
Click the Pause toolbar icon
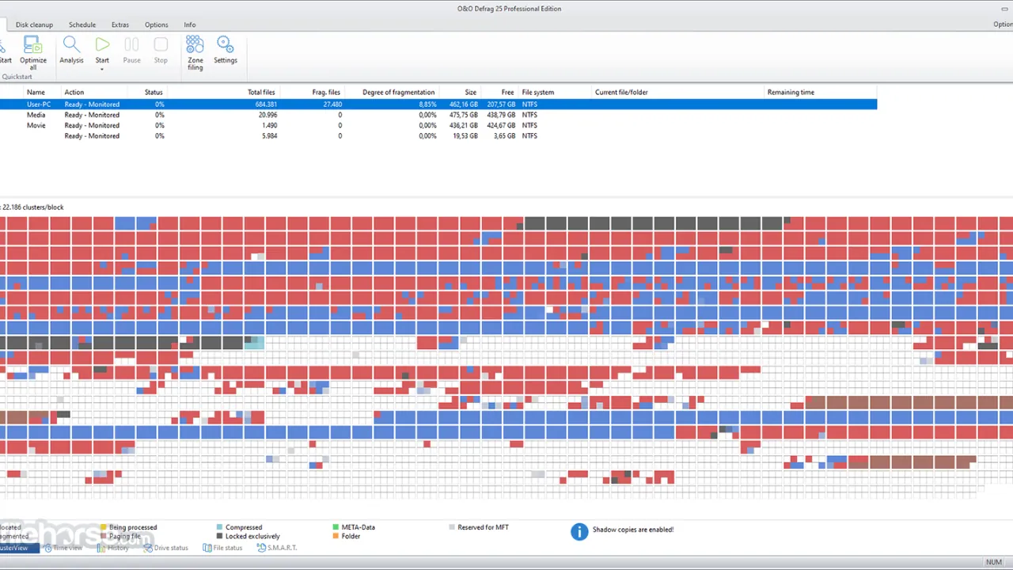click(x=131, y=44)
